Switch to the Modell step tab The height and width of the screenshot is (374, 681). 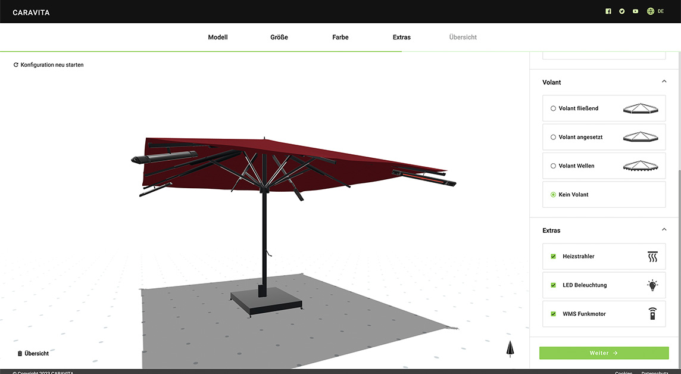[x=218, y=38]
